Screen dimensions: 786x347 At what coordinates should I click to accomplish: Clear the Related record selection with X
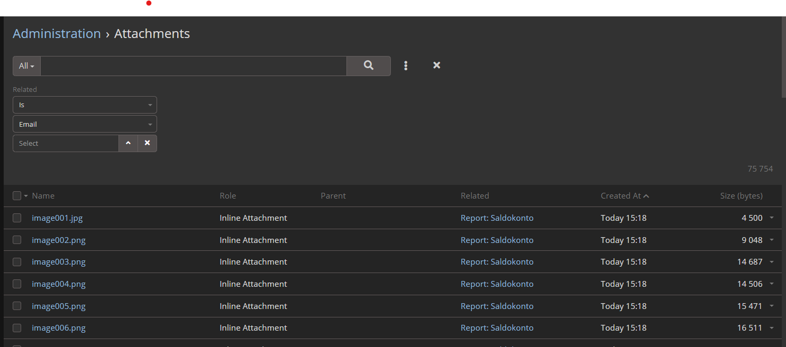click(x=148, y=143)
